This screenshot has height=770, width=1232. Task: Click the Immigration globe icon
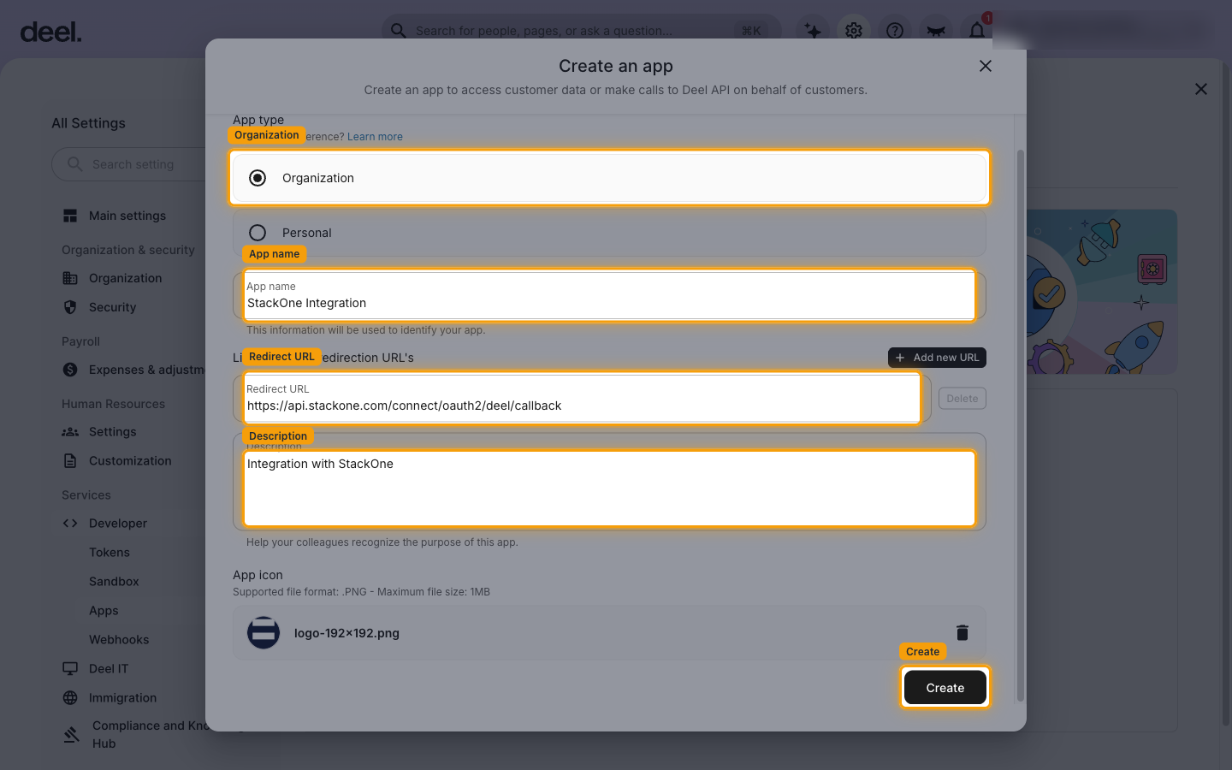click(x=70, y=698)
